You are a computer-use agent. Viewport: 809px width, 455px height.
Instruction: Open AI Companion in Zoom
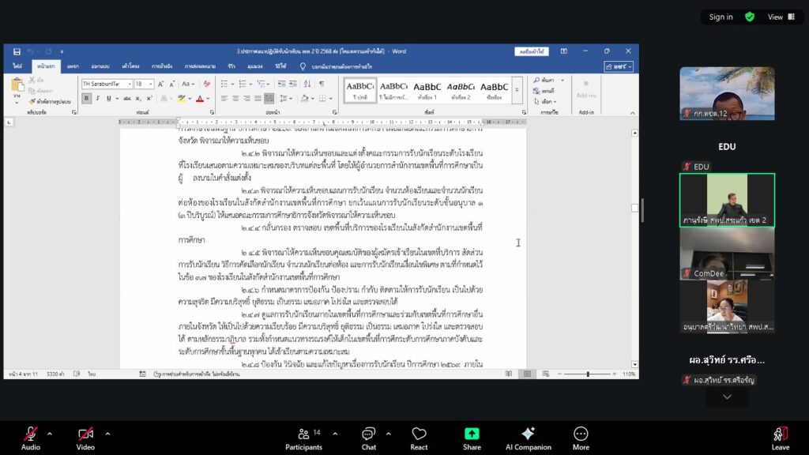(528, 438)
